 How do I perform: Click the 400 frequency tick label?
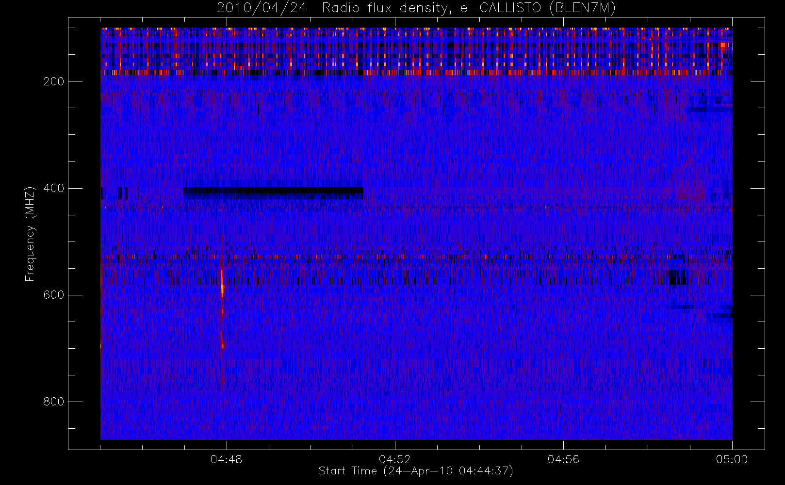(53, 188)
